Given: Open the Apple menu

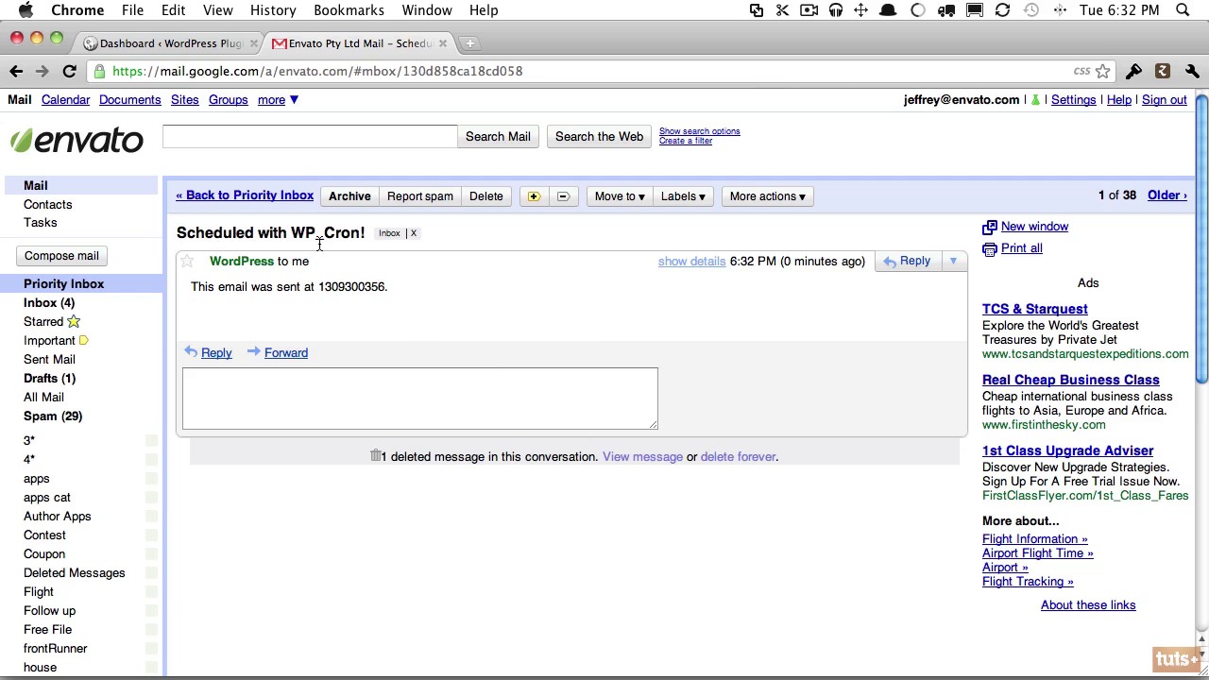Looking at the screenshot, I should click(26, 10).
